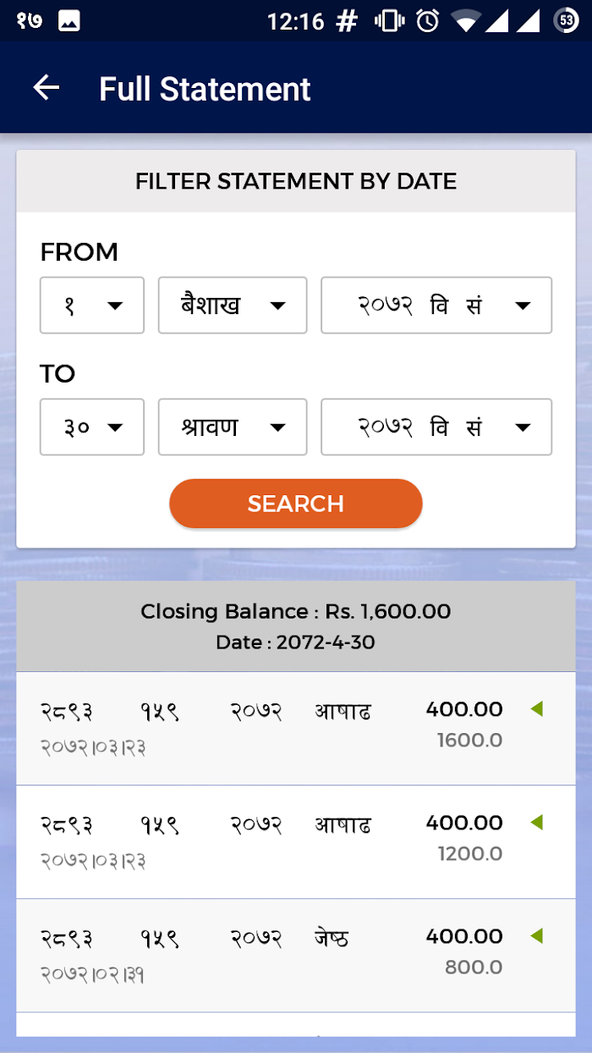592x1053 pixels.
Task: Tap the green arrow on 800.0 balance row
Action: (x=536, y=936)
